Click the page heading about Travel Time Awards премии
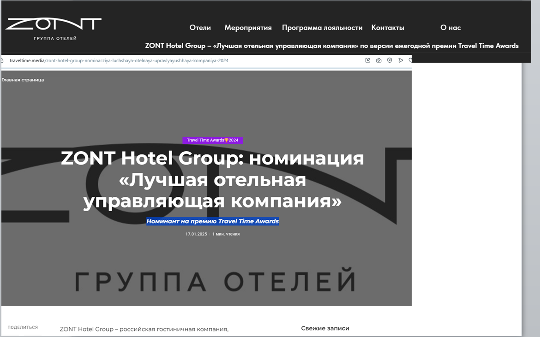Image resolution: width=540 pixels, height=337 pixels. point(332,46)
